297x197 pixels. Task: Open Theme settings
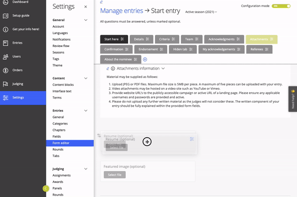pos(57,65)
